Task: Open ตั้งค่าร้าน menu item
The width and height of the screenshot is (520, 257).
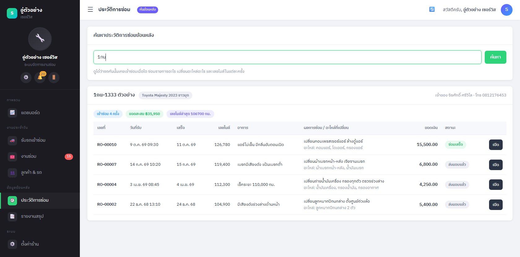Action: [40, 244]
